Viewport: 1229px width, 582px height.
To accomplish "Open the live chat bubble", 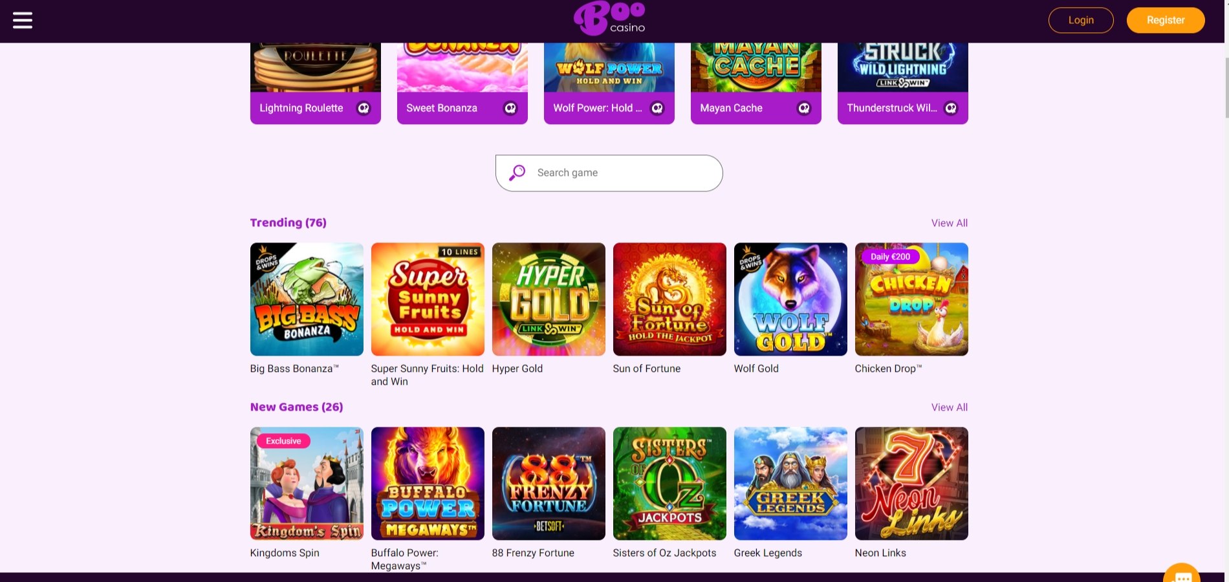I will [1182, 573].
